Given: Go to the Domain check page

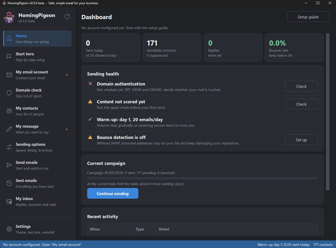Looking at the screenshot, I should coord(37,93).
